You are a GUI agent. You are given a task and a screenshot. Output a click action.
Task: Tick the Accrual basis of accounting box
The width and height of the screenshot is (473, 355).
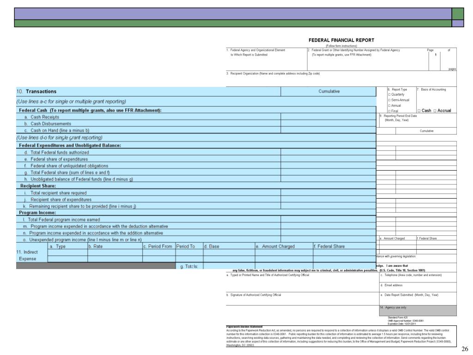[x=435, y=111]
